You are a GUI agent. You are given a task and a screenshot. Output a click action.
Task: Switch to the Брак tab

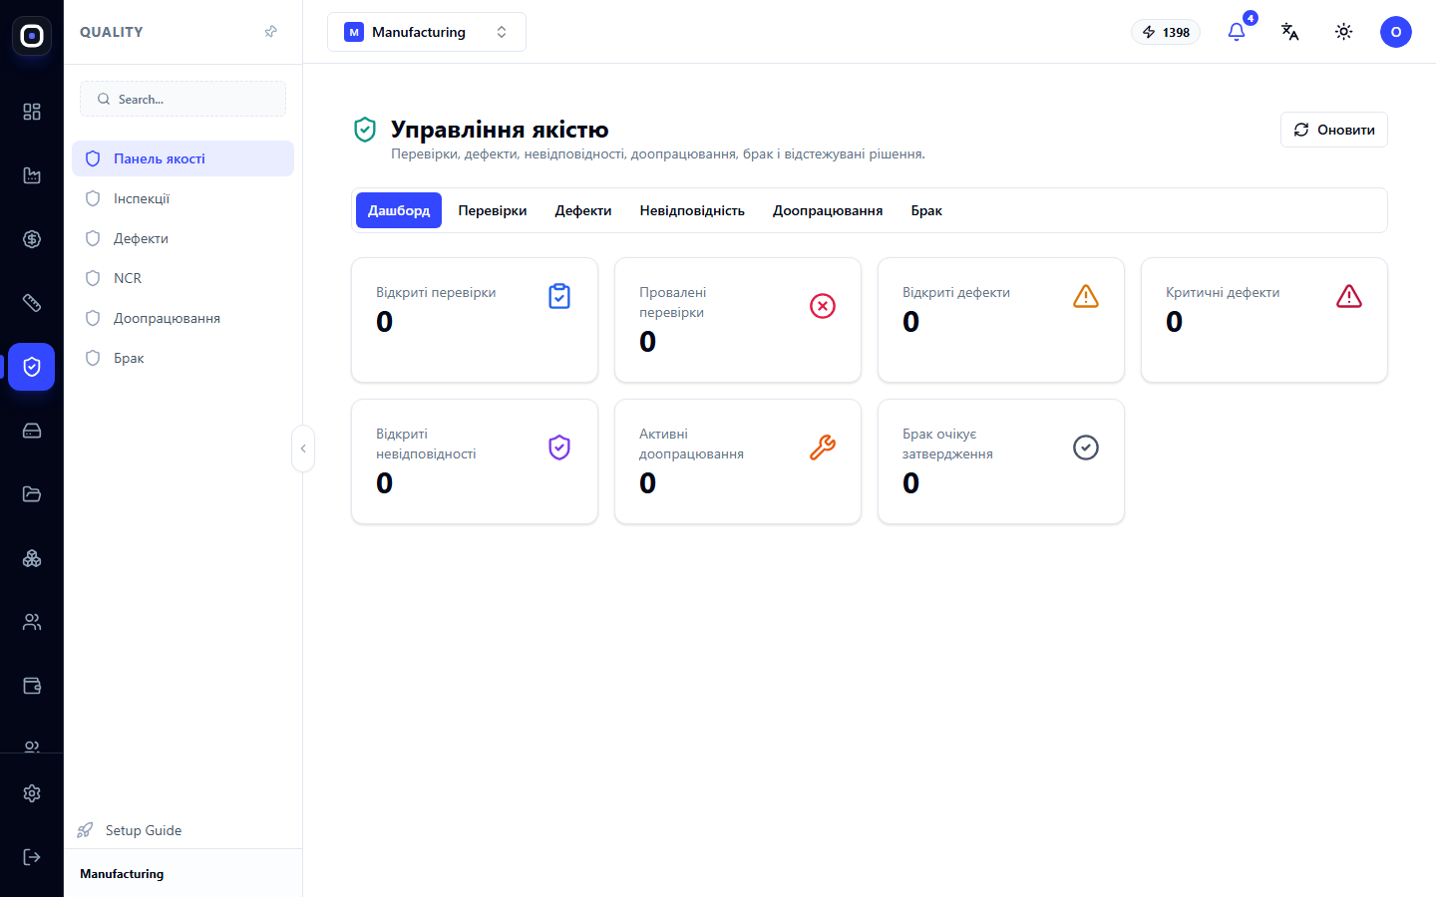tap(926, 210)
